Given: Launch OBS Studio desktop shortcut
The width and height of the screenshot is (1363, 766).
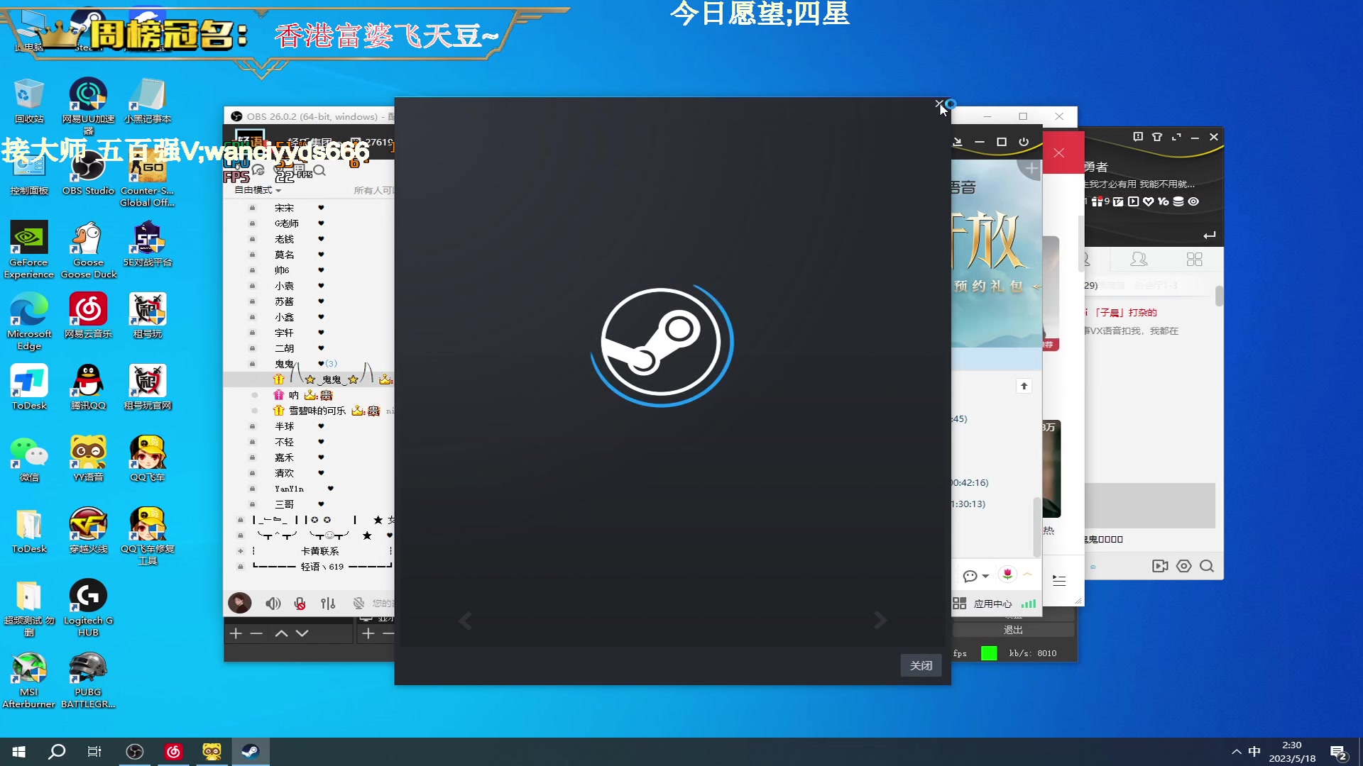Looking at the screenshot, I should (x=88, y=172).
